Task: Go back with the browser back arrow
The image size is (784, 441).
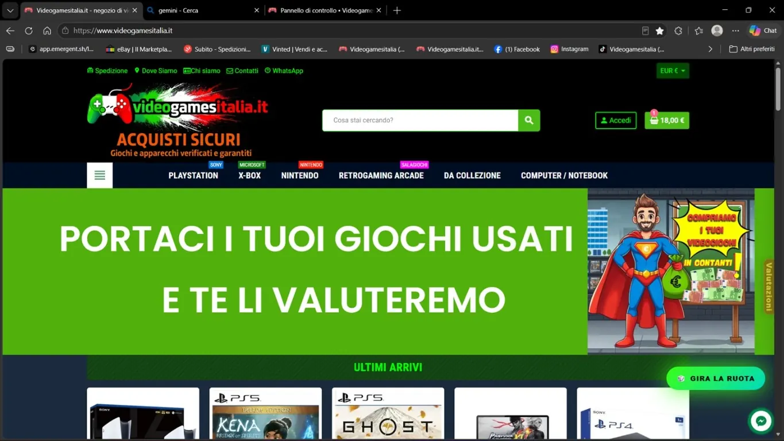Action: tap(10, 30)
